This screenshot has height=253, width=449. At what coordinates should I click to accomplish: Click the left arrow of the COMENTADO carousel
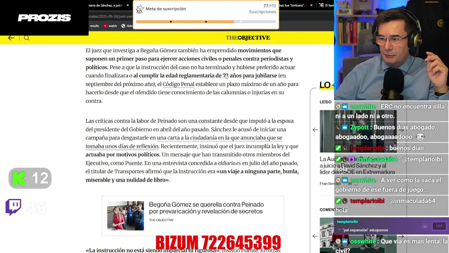coord(315,236)
